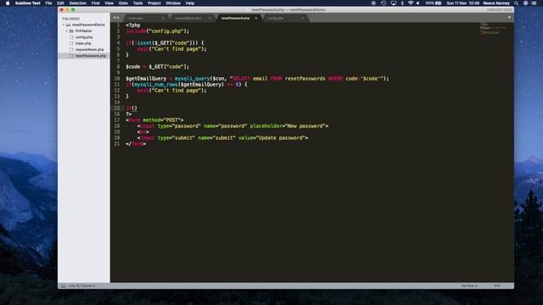The image size is (543, 305).
Task: Open config.php in the sidebar
Action: 84,37
